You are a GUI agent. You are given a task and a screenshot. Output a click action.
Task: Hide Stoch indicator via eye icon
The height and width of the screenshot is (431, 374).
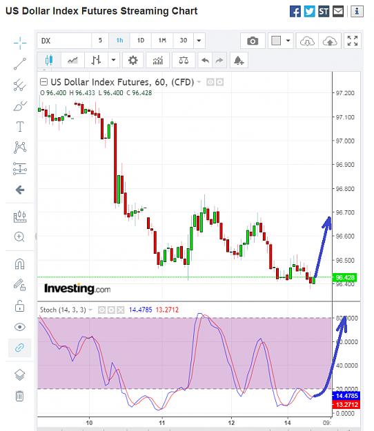[101, 310]
